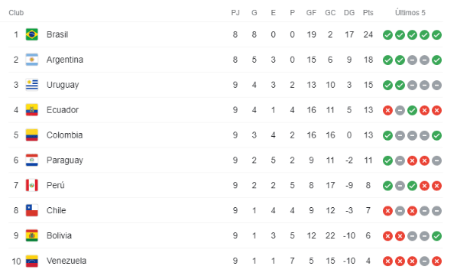Click the Argentina flag icon
The width and height of the screenshot is (457, 279).
32,60
